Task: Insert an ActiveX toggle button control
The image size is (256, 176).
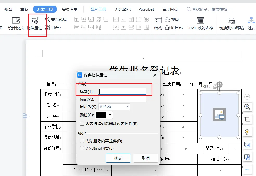Action: coord(131,27)
